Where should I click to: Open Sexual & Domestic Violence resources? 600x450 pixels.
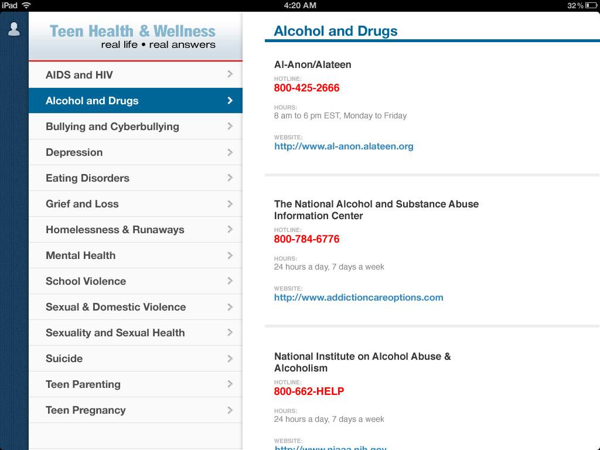135,307
